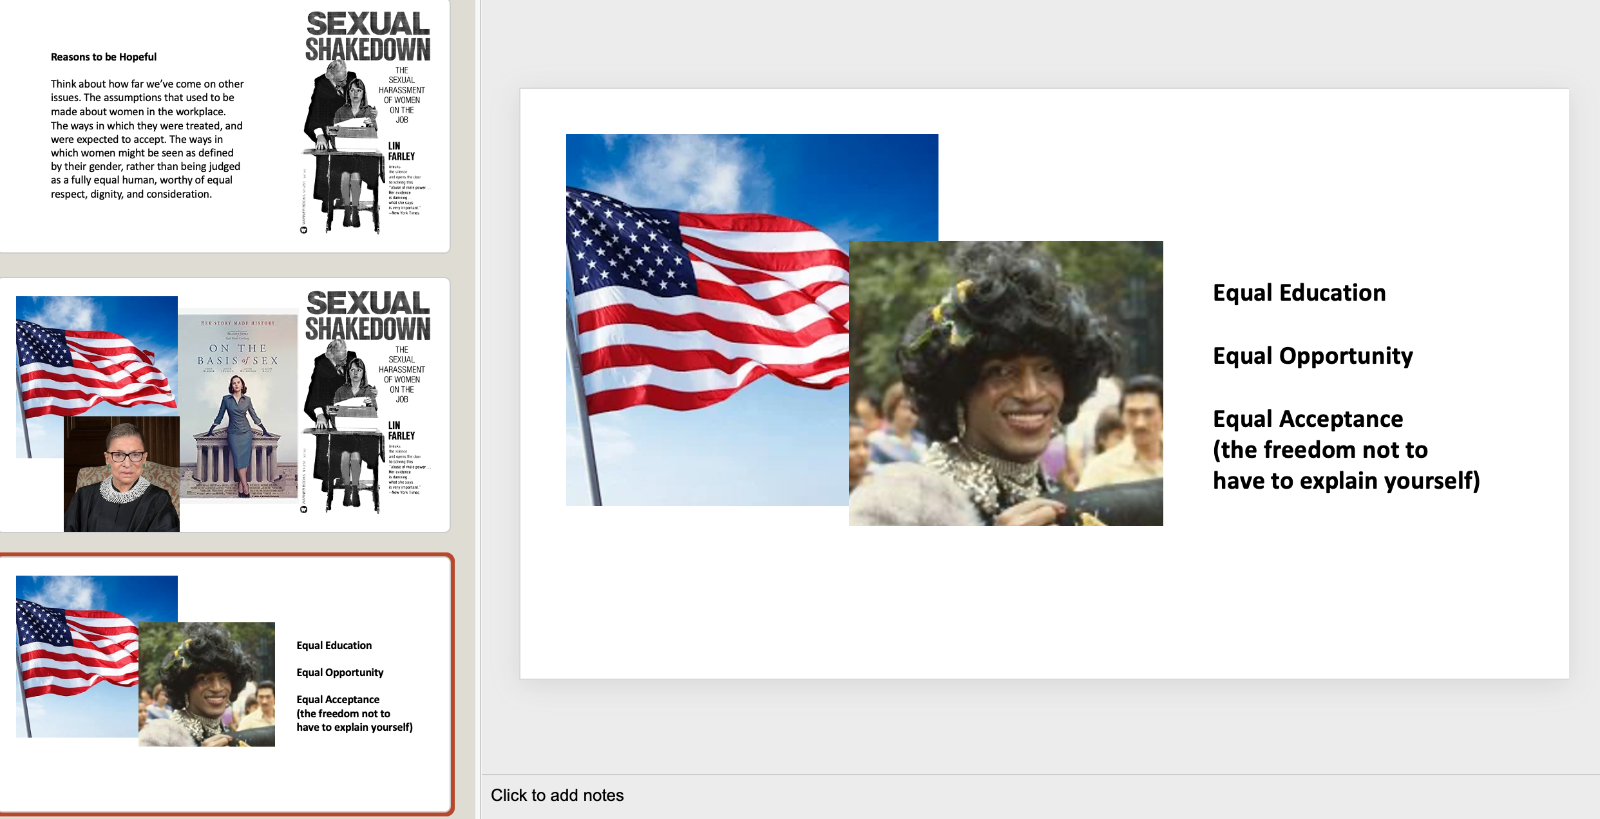Click the 'Equal Education' text on main slide
This screenshot has height=819, width=1600.
[x=1299, y=293]
